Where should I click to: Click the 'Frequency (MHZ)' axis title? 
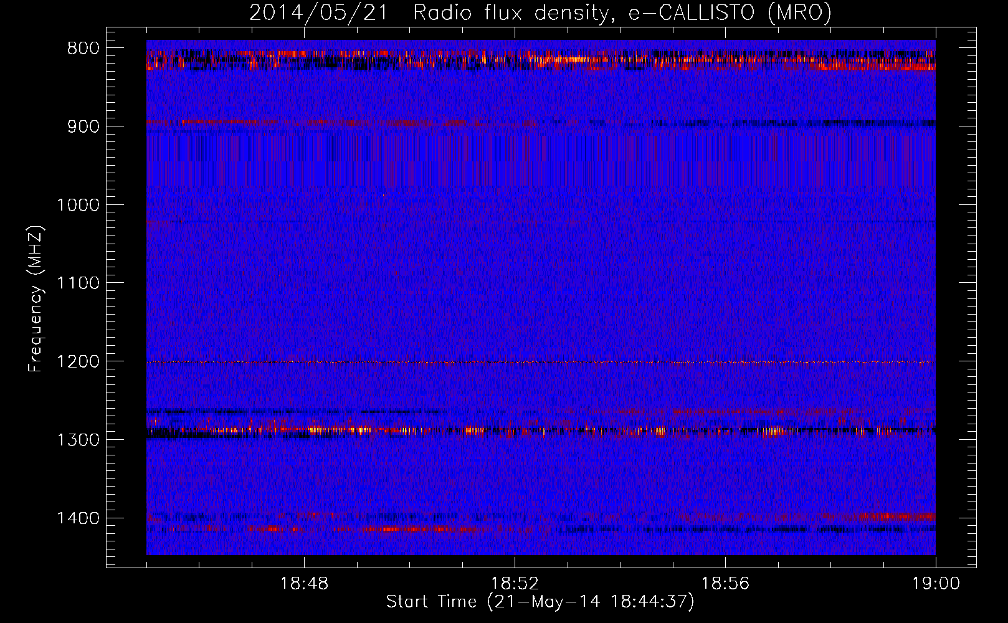(37, 298)
